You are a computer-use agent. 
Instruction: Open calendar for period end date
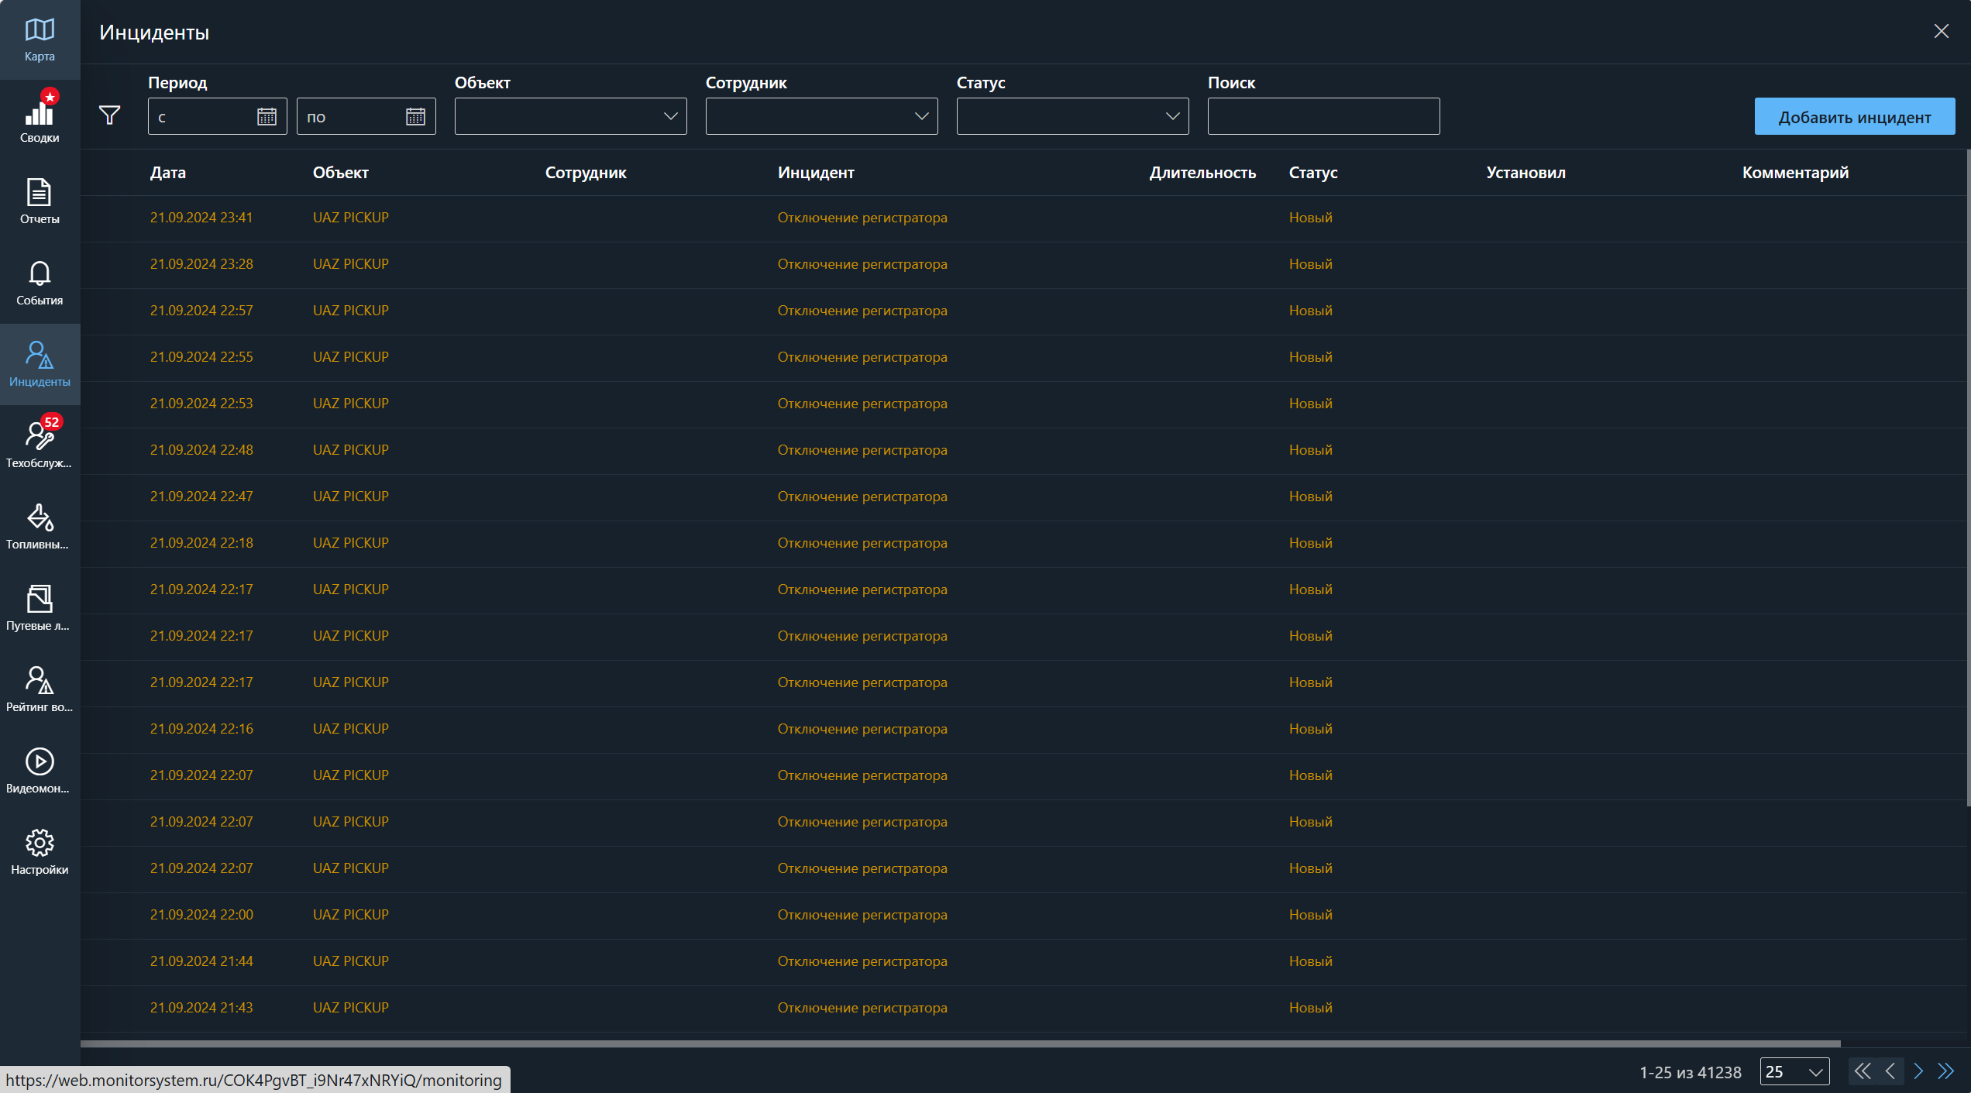click(415, 117)
